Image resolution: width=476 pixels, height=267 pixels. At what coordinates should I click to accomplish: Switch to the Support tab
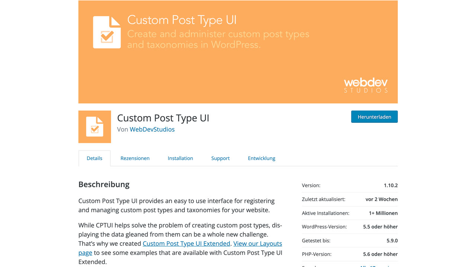pos(220,158)
